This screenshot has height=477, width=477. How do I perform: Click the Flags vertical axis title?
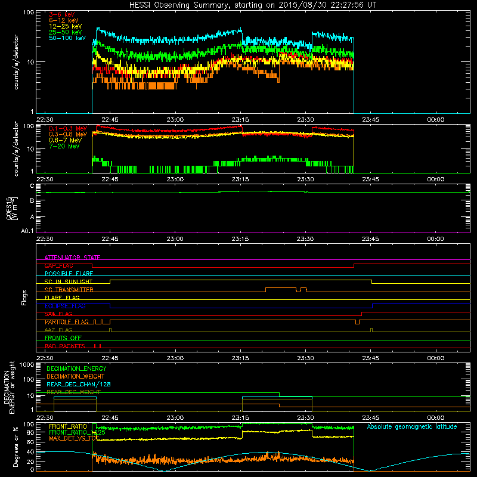click(24, 298)
